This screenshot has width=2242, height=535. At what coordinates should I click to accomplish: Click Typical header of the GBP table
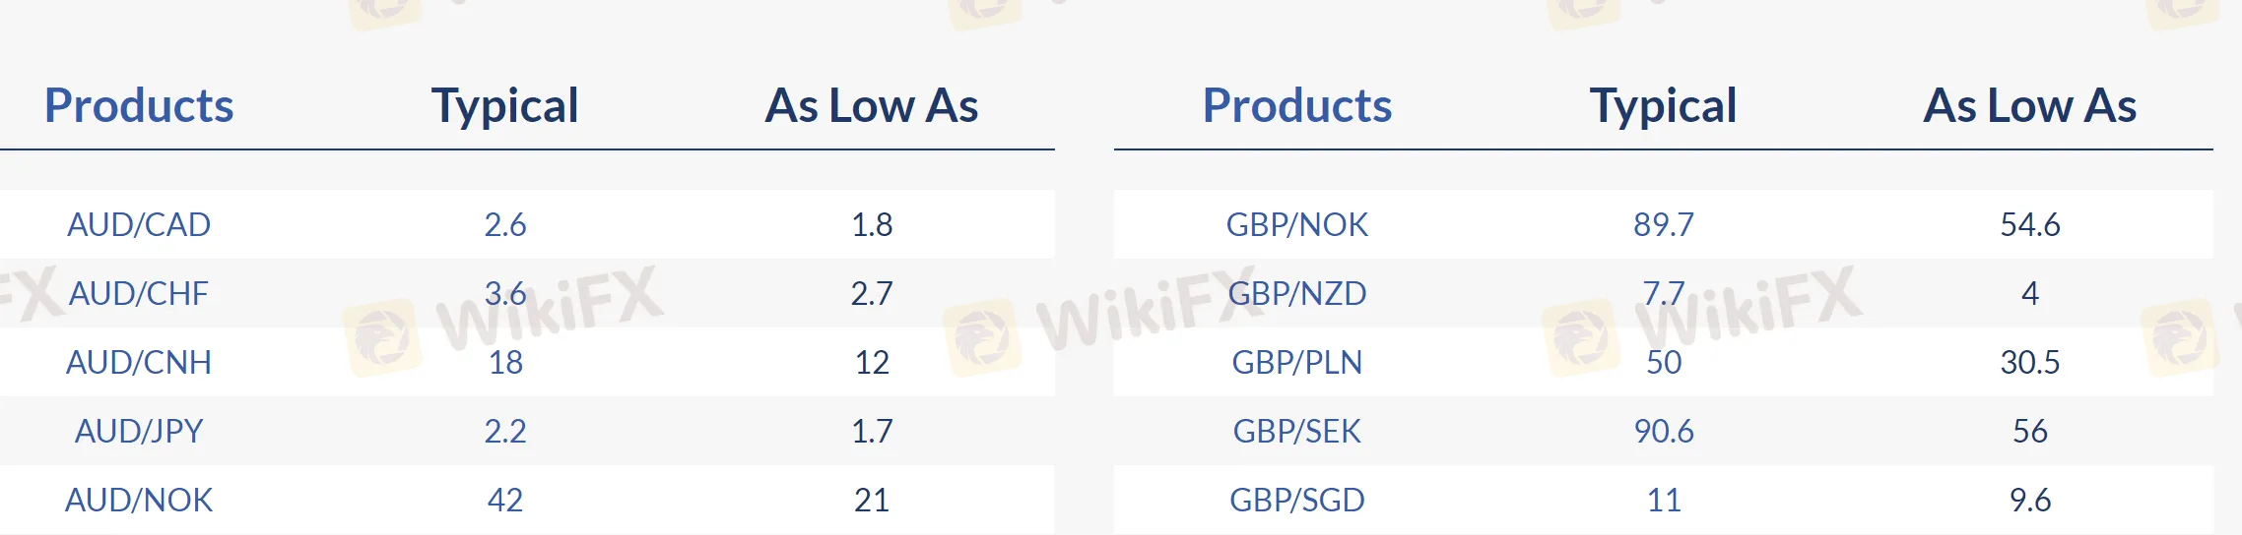(1664, 105)
